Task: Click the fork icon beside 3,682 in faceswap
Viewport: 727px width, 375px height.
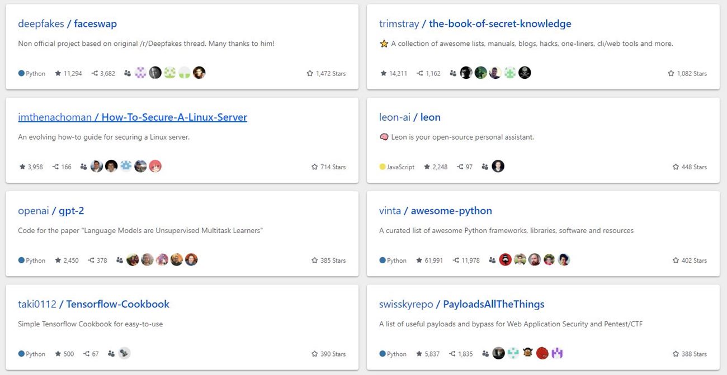Action: coord(95,73)
